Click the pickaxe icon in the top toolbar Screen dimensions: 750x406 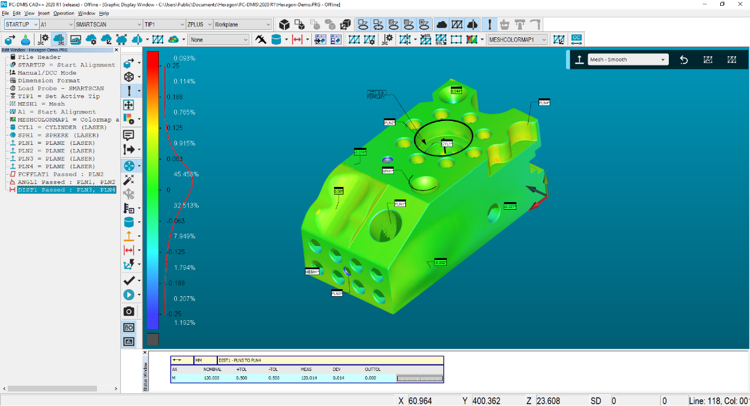tap(261, 39)
